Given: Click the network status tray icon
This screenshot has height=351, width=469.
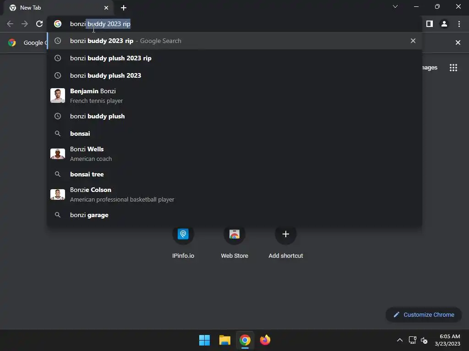Looking at the screenshot, I should (x=413, y=340).
